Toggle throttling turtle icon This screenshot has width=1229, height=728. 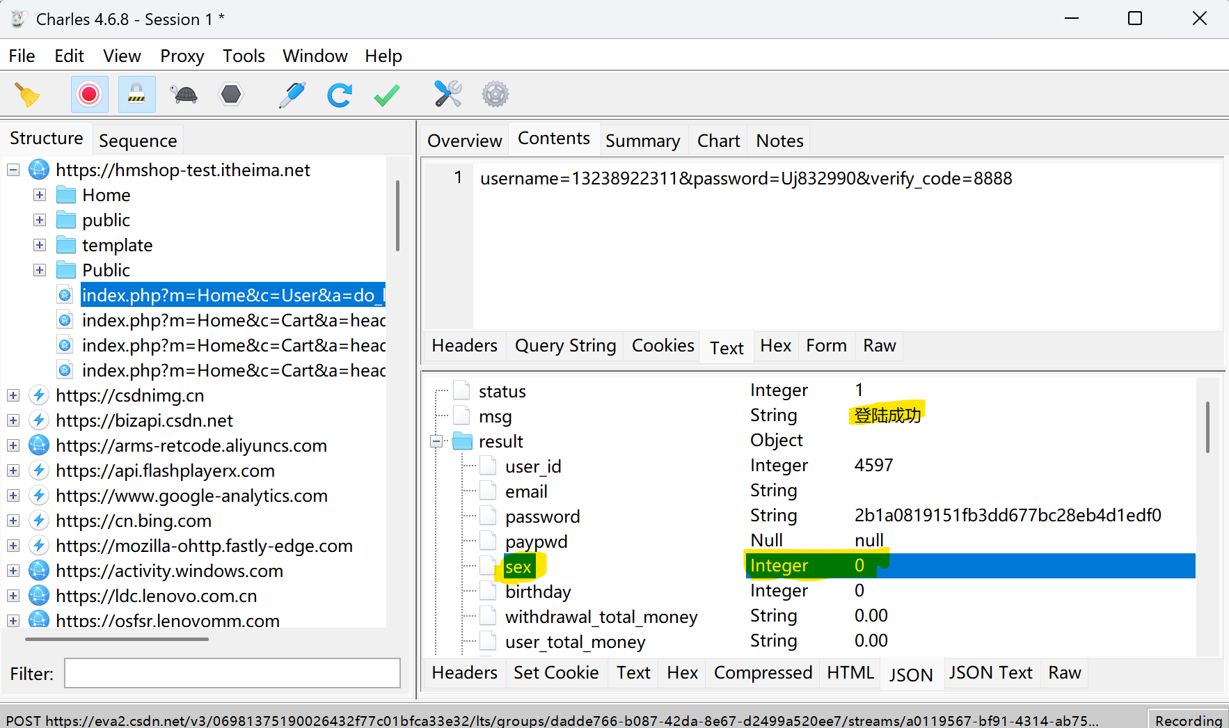184,95
